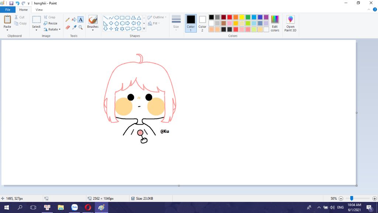378x213 pixels.
Task: Open Customize Quick Access Toolbar arrow
Action: point(28,3)
